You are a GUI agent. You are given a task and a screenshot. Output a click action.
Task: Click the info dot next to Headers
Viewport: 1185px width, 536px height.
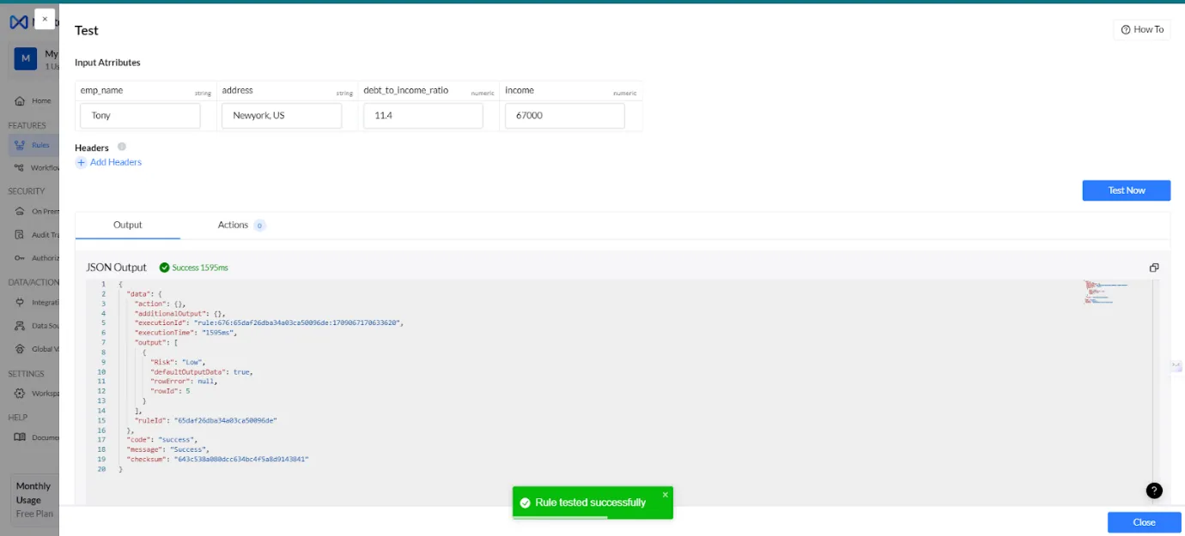coord(122,147)
